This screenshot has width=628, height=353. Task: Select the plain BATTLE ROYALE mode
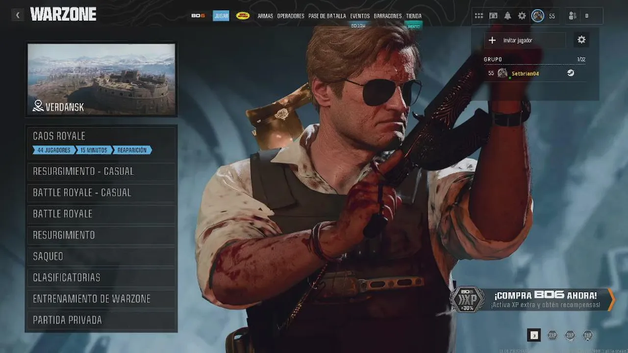[x=101, y=214]
